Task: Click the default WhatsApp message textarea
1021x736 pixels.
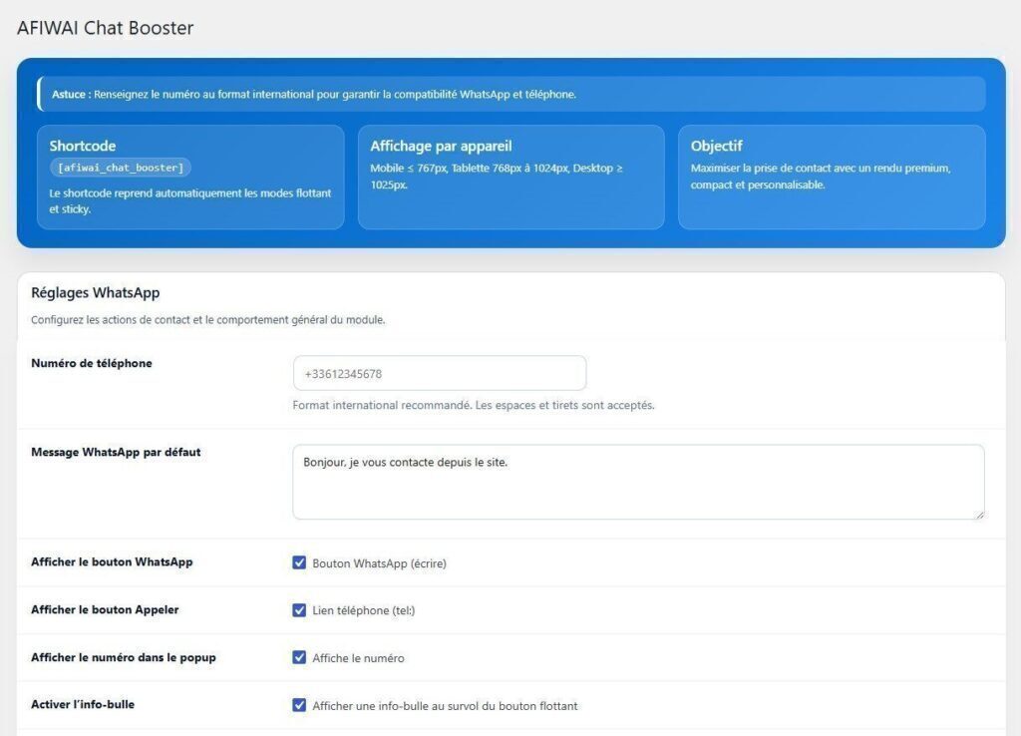Action: coord(638,482)
